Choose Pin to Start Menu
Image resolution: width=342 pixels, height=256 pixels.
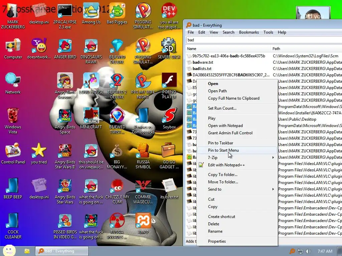237,150
